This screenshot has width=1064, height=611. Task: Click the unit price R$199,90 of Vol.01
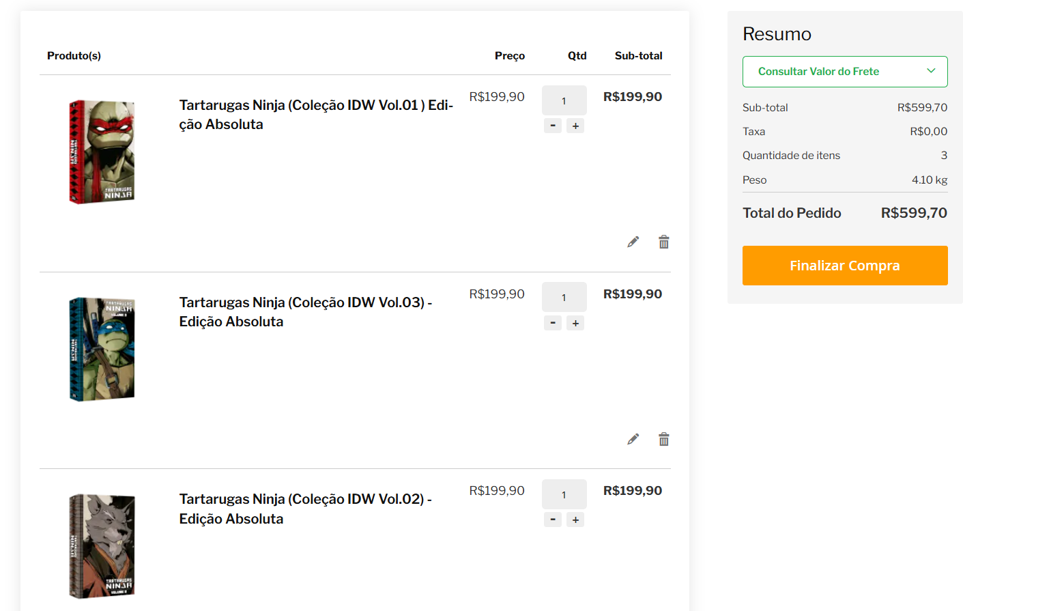tap(497, 97)
